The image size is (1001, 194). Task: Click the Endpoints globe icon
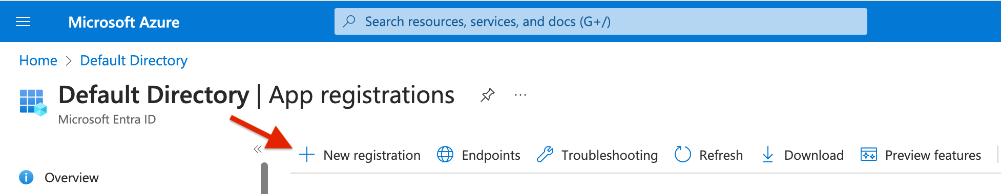click(445, 154)
